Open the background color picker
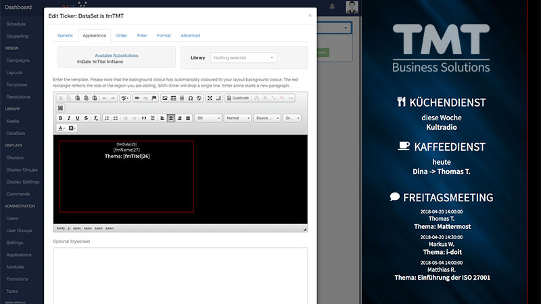 coord(72,128)
